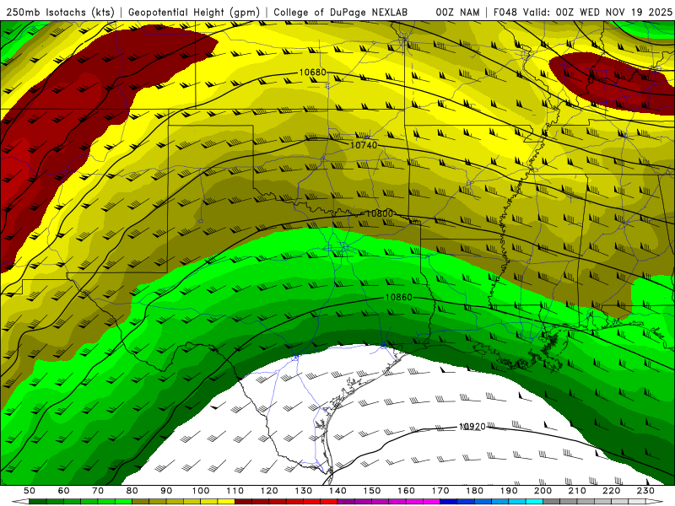Click the 210 value on the color scale
This screenshot has width=675, height=506.
577,491
